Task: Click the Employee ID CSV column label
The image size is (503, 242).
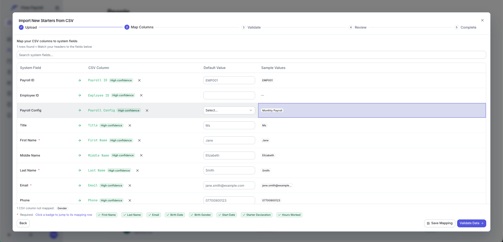Action: tap(99, 95)
